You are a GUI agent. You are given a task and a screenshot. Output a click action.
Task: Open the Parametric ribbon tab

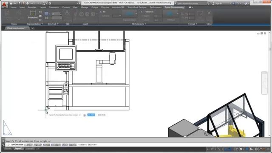coord(54,7)
